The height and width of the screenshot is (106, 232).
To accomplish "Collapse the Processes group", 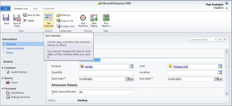I will click(x=2, y=89).
